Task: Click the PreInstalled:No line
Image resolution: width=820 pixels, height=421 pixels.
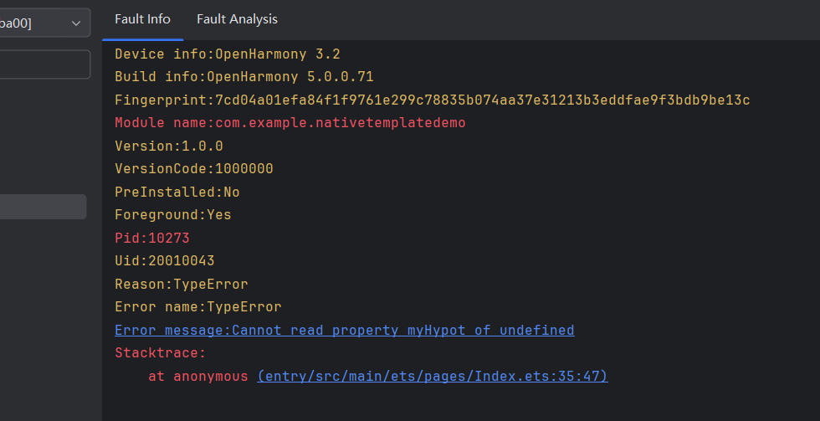Action: (177, 193)
